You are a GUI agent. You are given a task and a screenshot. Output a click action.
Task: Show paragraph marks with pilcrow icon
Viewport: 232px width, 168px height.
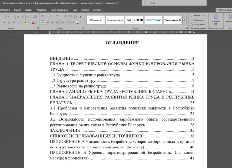[x=81, y=17]
